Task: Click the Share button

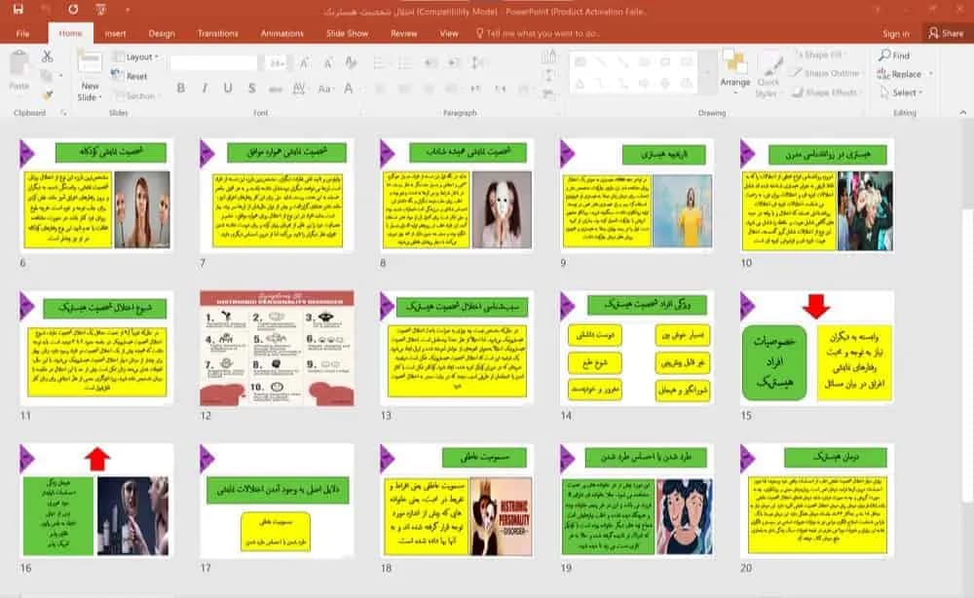Action: pos(946,33)
